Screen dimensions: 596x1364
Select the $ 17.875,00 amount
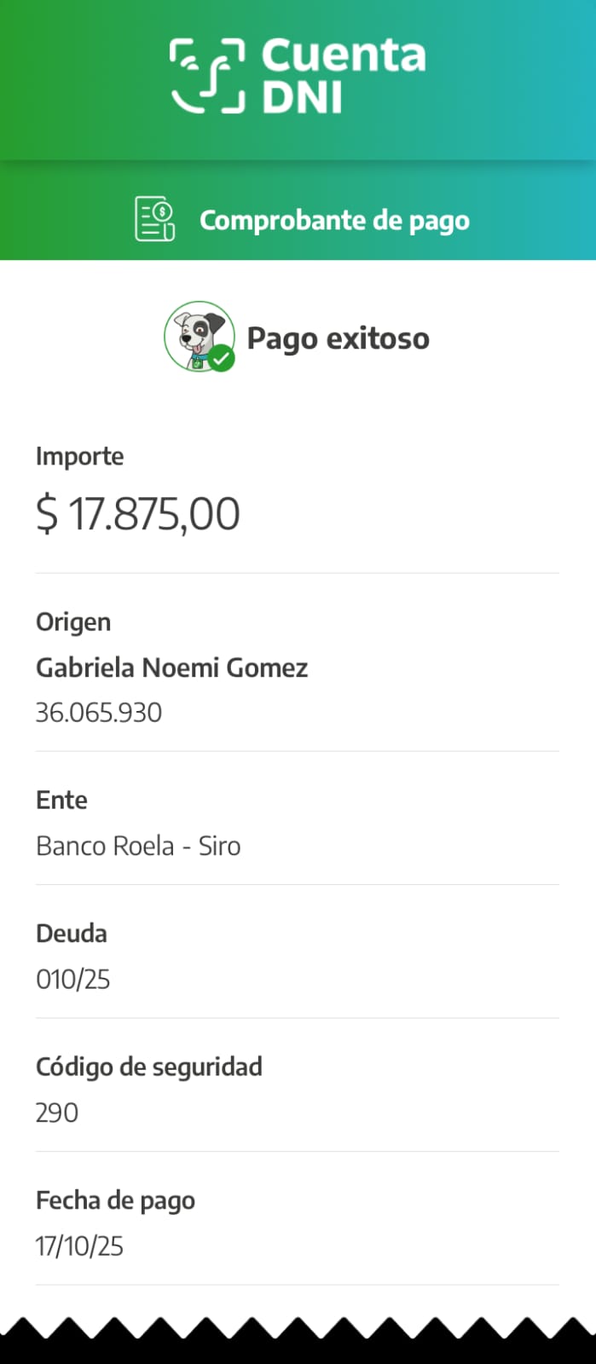(x=138, y=514)
